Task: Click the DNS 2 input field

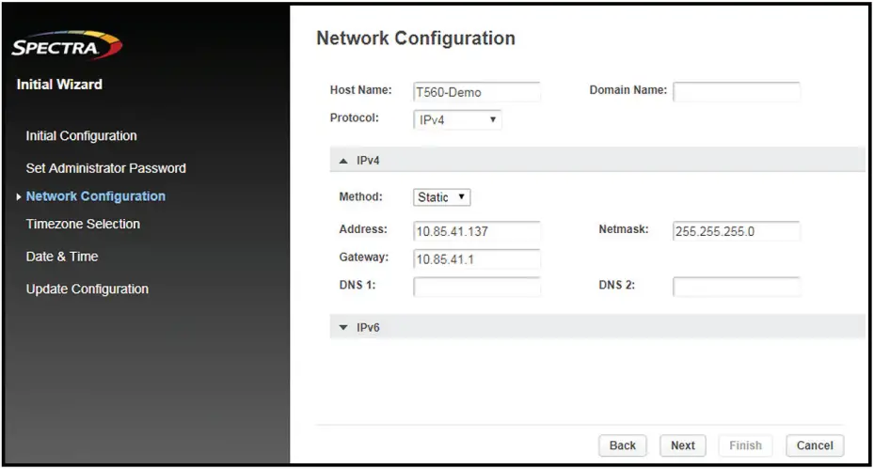Action: pyautogui.click(x=737, y=287)
